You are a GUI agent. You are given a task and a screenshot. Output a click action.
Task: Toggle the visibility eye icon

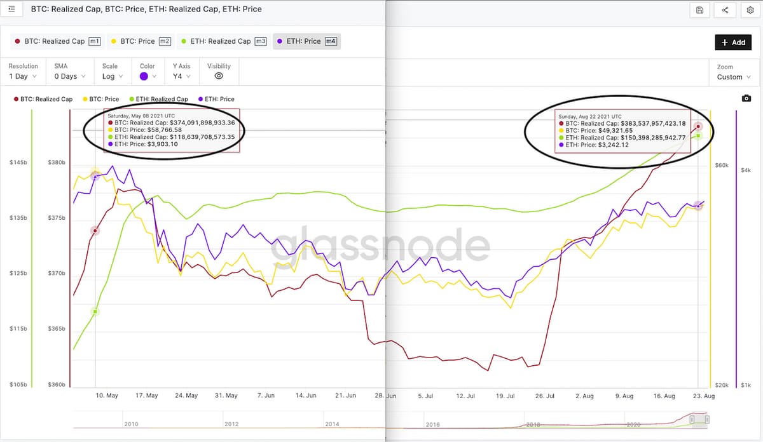tap(219, 76)
